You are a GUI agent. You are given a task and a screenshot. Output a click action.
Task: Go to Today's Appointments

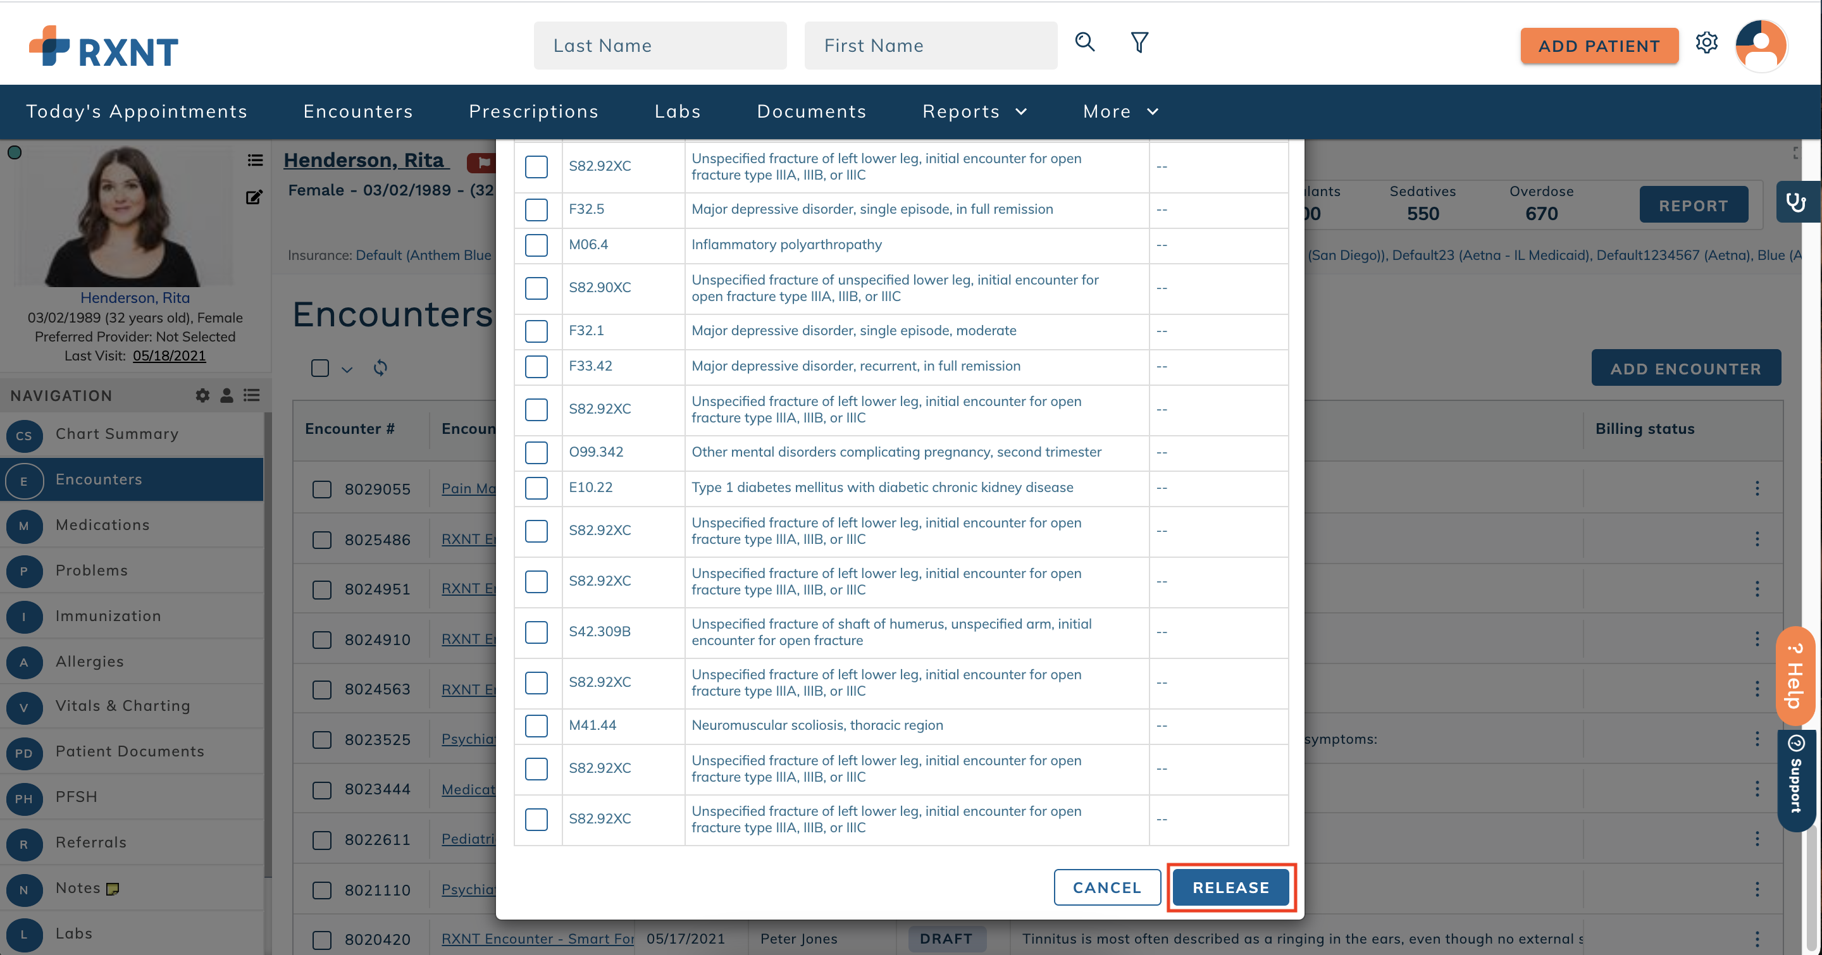(137, 111)
